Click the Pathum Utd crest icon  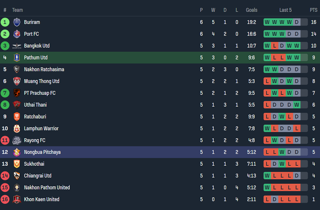(x=16, y=58)
